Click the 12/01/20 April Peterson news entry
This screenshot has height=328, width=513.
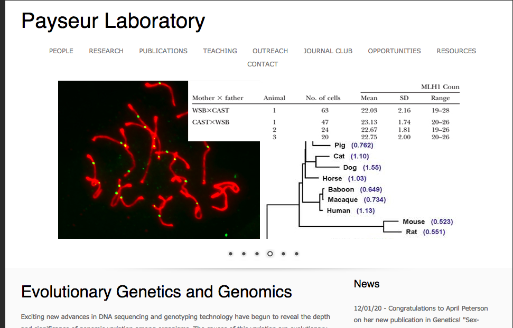click(x=421, y=314)
